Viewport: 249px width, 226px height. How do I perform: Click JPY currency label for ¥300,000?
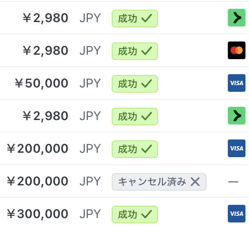pos(90,214)
